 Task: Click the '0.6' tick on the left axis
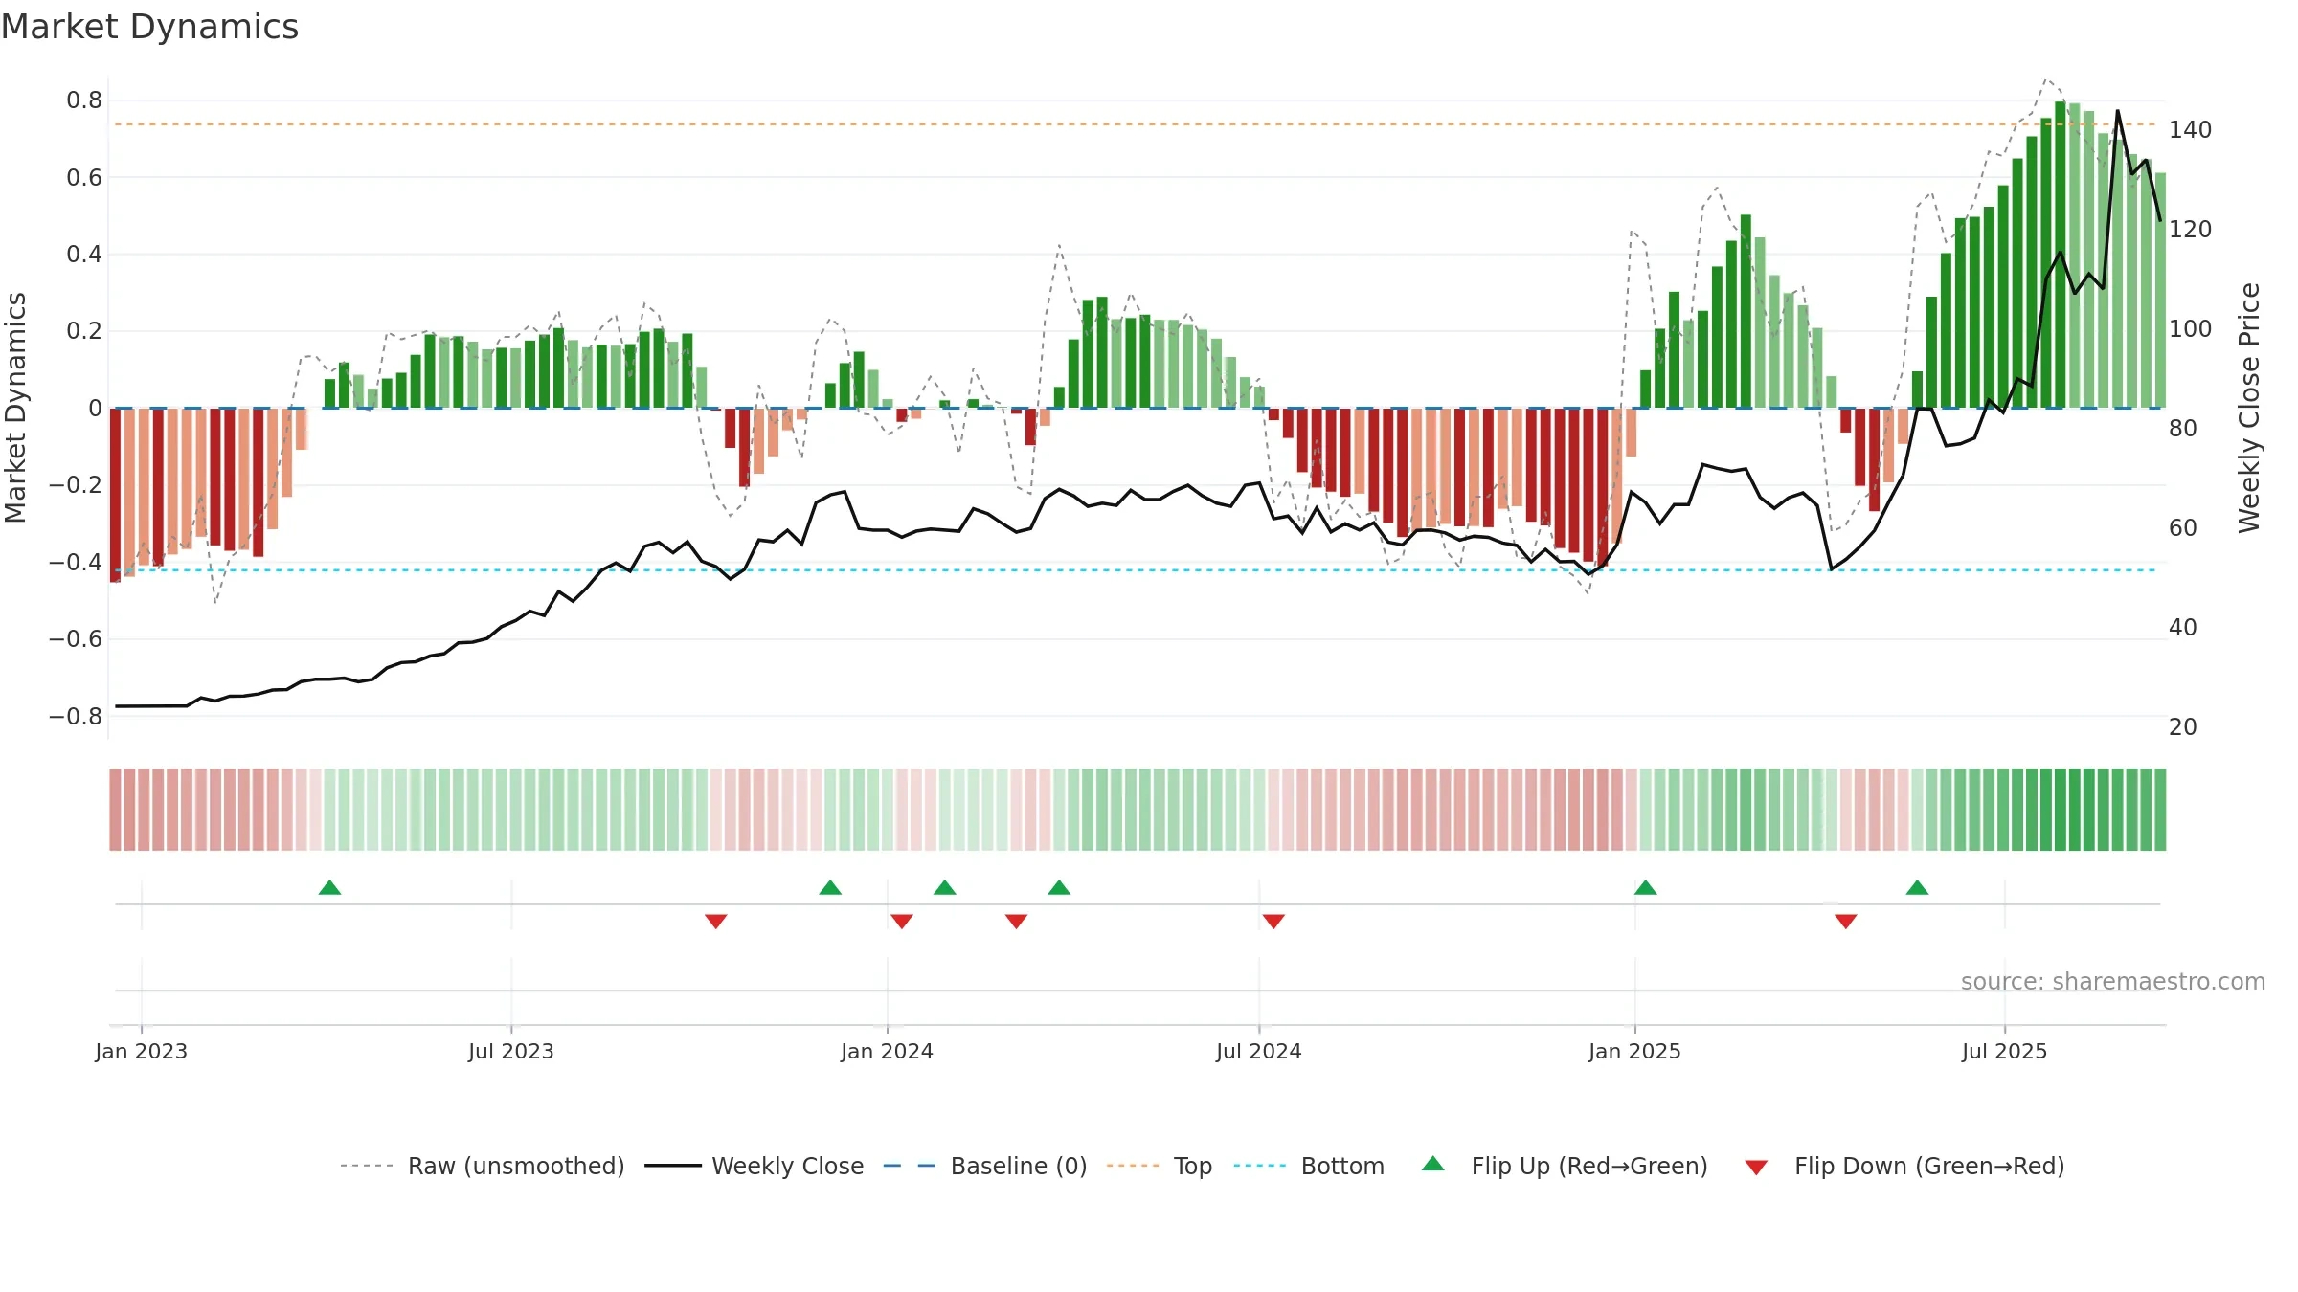coord(84,177)
